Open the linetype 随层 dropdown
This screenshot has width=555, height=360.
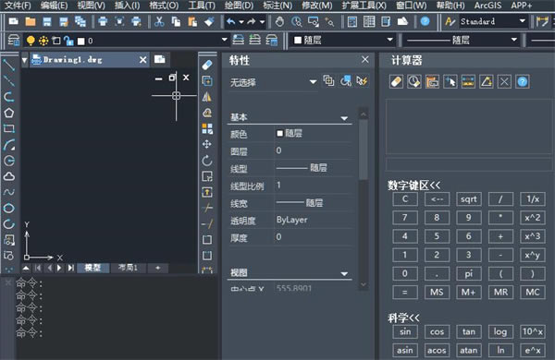tap(514, 40)
